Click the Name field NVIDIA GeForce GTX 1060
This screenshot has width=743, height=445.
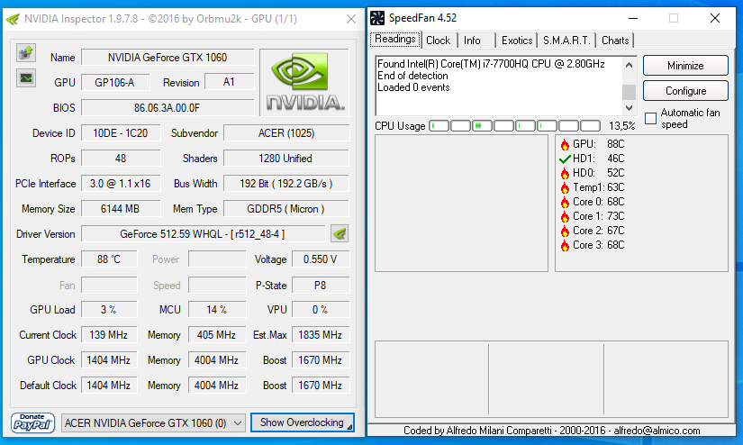pos(168,58)
